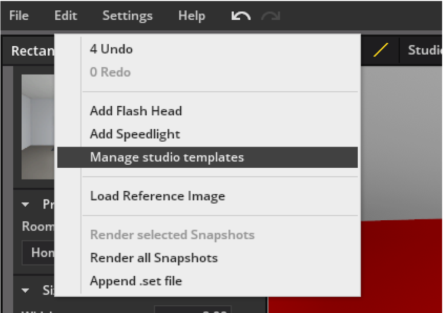The height and width of the screenshot is (313, 443).
Task: Click Render all Snapshots
Action: click(x=154, y=258)
